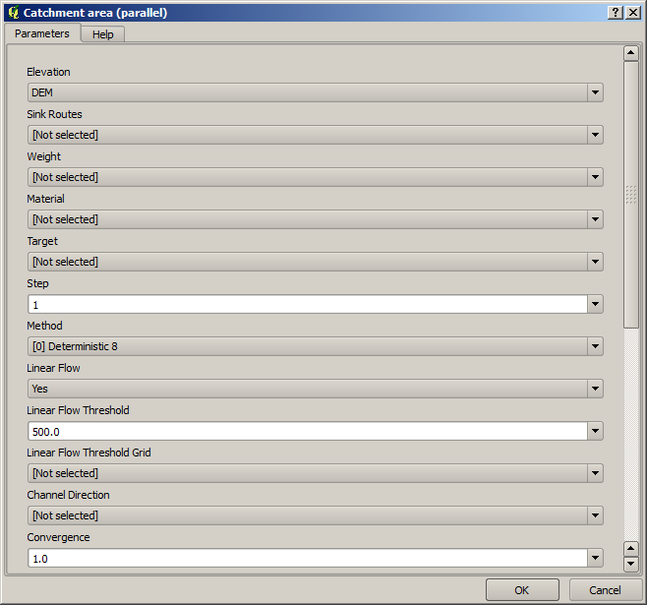647x605 pixels.
Task: Click the Convergence value field
Action: tap(307, 558)
